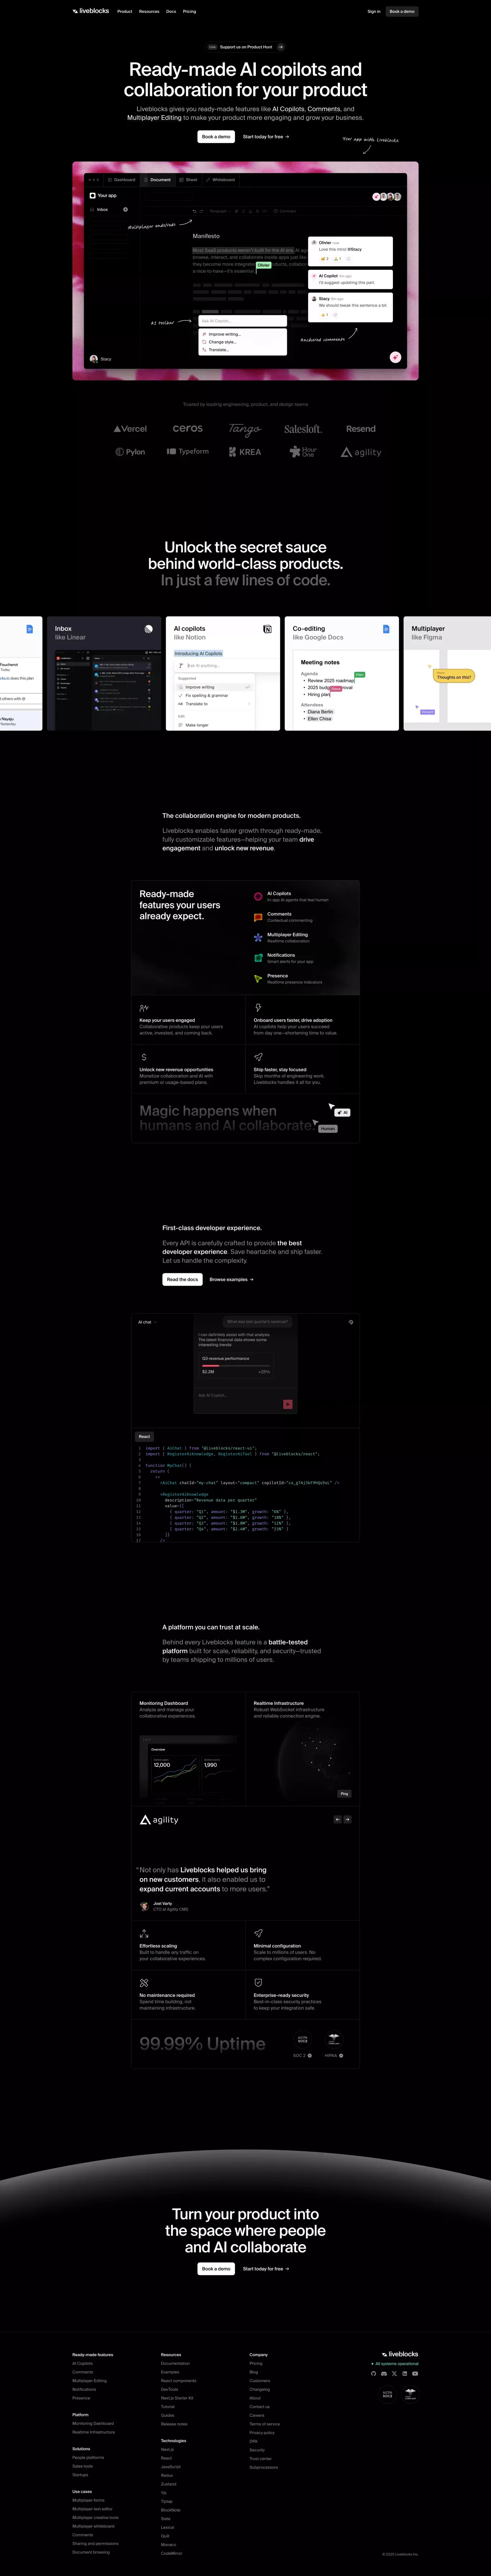Click the KREA logo
The height and width of the screenshot is (2576, 491).
[245, 452]
